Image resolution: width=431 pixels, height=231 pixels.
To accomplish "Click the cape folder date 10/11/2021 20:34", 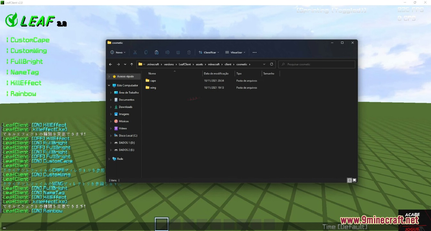I will click(x=214, y=81).
